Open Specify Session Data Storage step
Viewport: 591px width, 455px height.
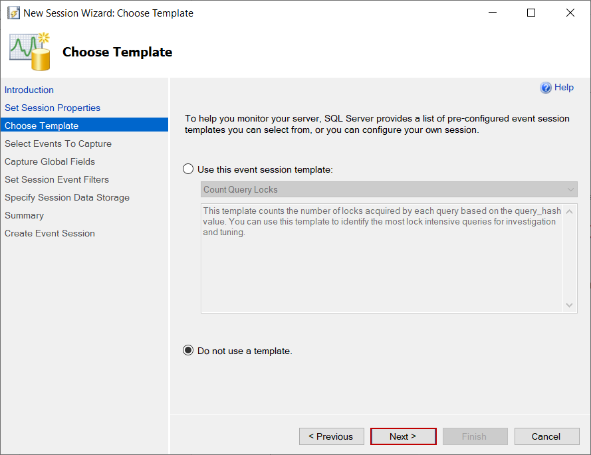(x=67, y=197)
